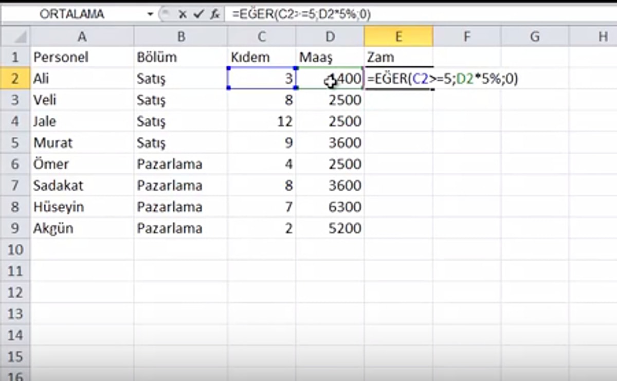Select the highlighted column E header
Image resolution: width=617 pixels, height=381 pixels.
pos(399,37)
